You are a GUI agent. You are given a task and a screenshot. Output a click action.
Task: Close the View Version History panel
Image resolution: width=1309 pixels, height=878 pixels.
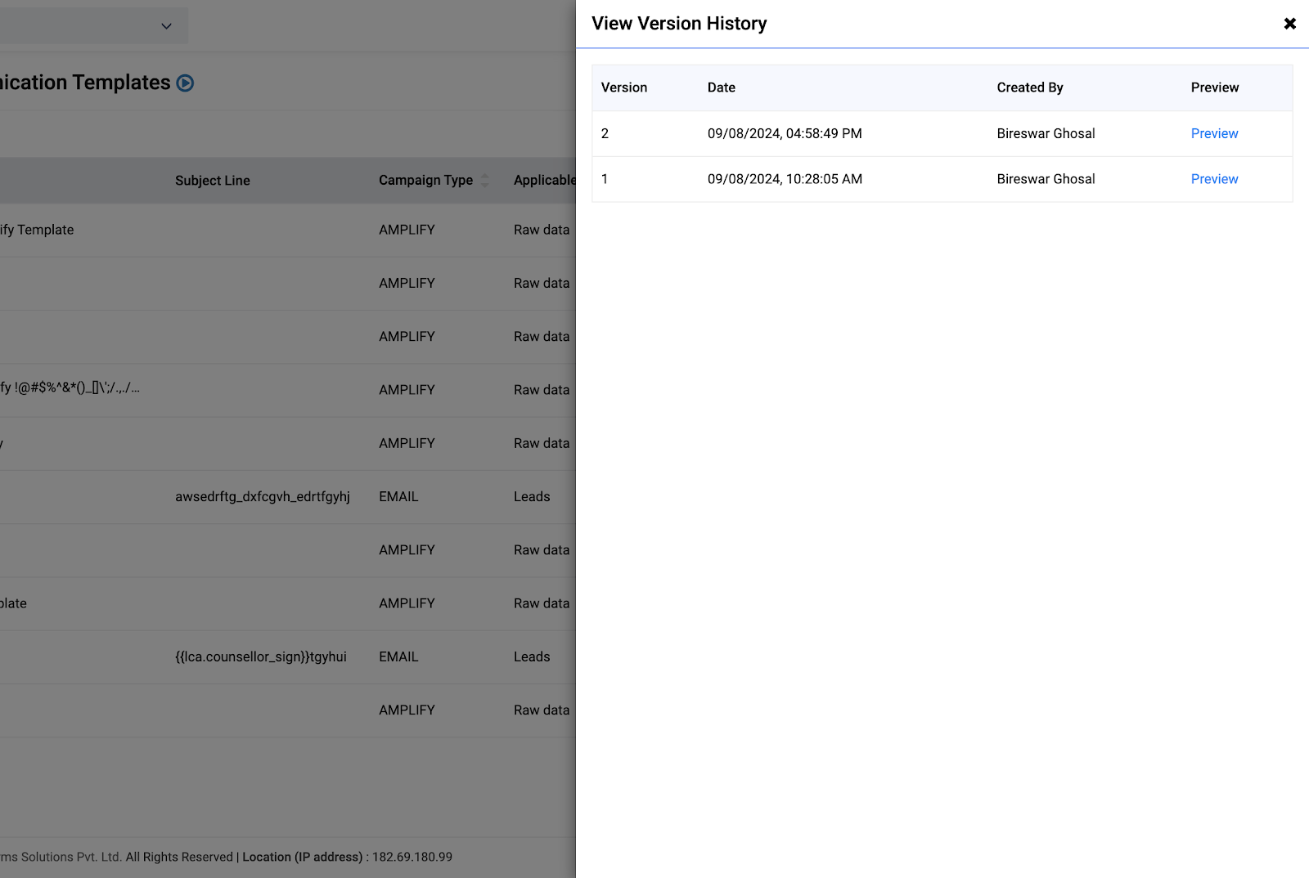(1289, 24)
